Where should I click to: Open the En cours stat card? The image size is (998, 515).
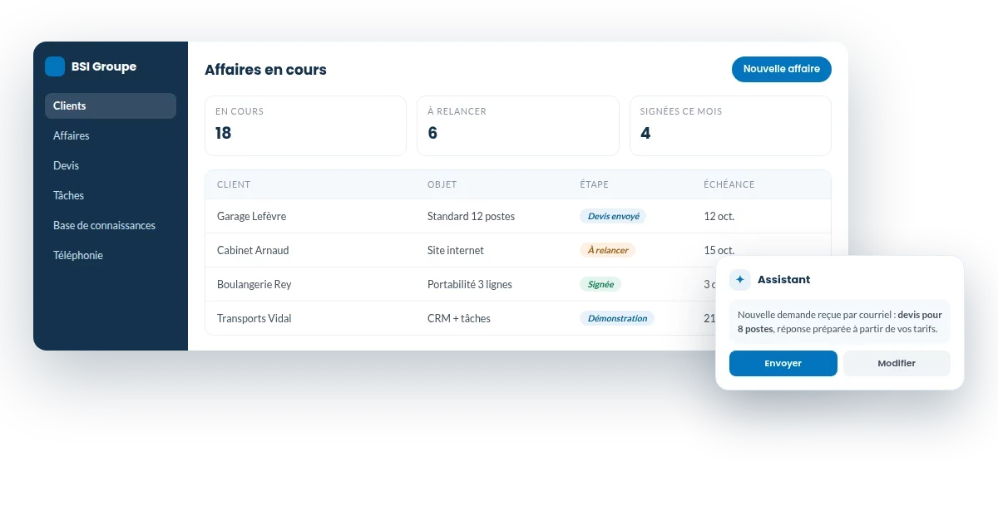pyautogui.click(x=305, y=125)
